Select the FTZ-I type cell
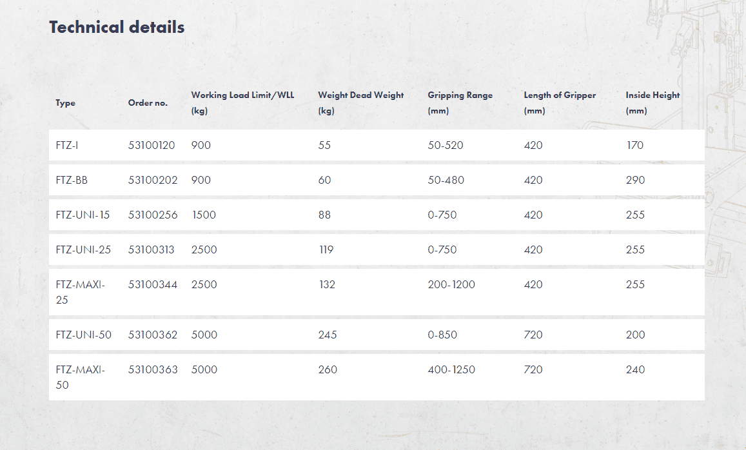The image size is (746, 450). point(67,146)
